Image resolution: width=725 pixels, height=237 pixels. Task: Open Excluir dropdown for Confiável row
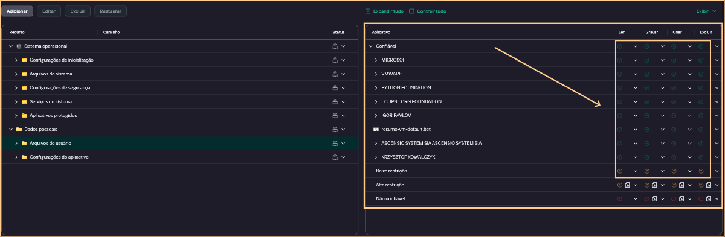tap(717, 46)
